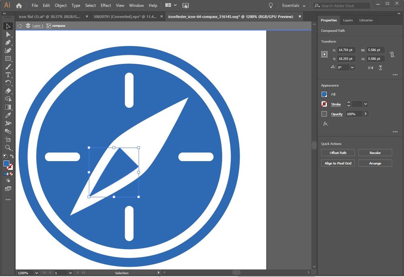Choose transform reference point
This screenshot has width=404, height=277.
click(x=324, y=54)
